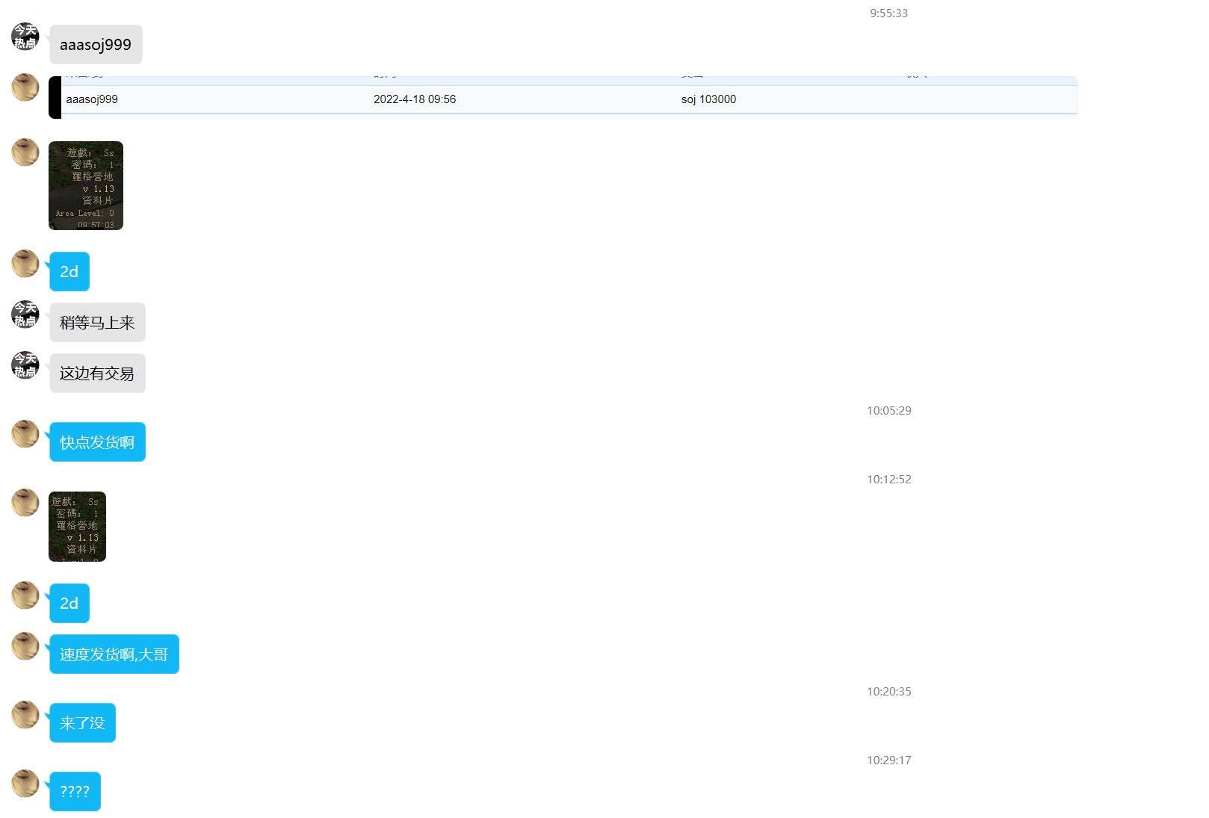Image resolution: width=1209 pixels, height=818 pixels.
Task: Click the 10:05:29 timestamp
Action: [x=888, y=411]
